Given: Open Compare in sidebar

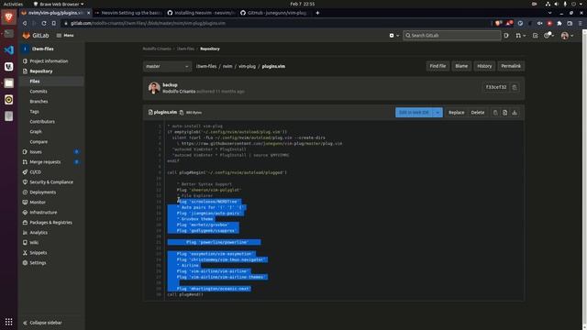Looking at the screenshot, I should [x=39, y=142].
